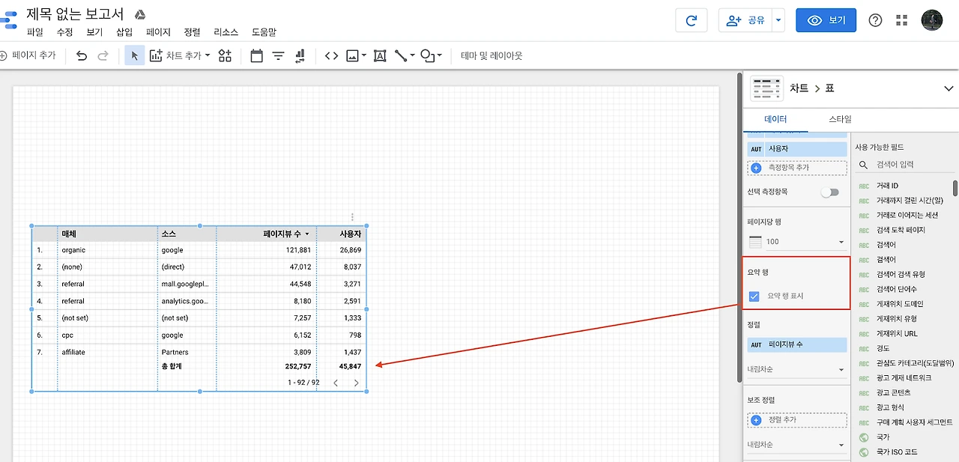The height and width of the screenshot is (462, 959).
Task: Open the 내림차순 dropdown under 정렬
Action: click(797, 369)
